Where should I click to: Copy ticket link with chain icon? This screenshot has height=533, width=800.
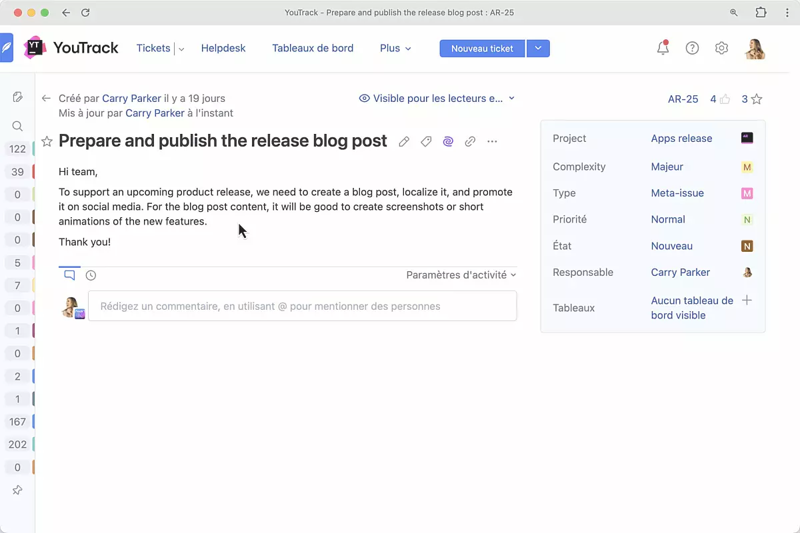[x=470, y=141]
